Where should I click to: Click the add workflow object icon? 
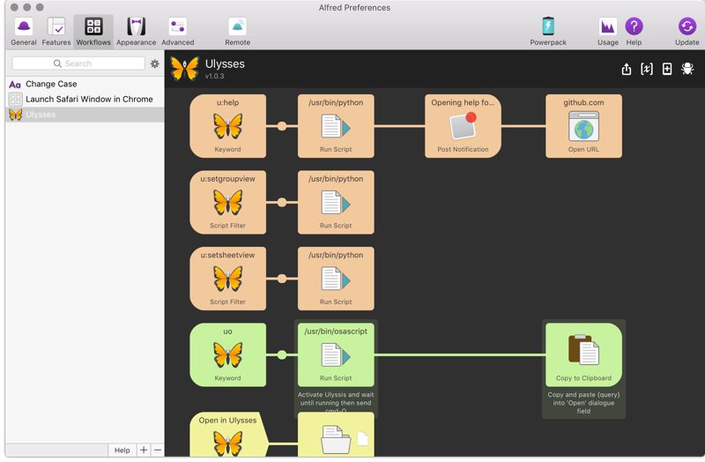pos(667,69)
